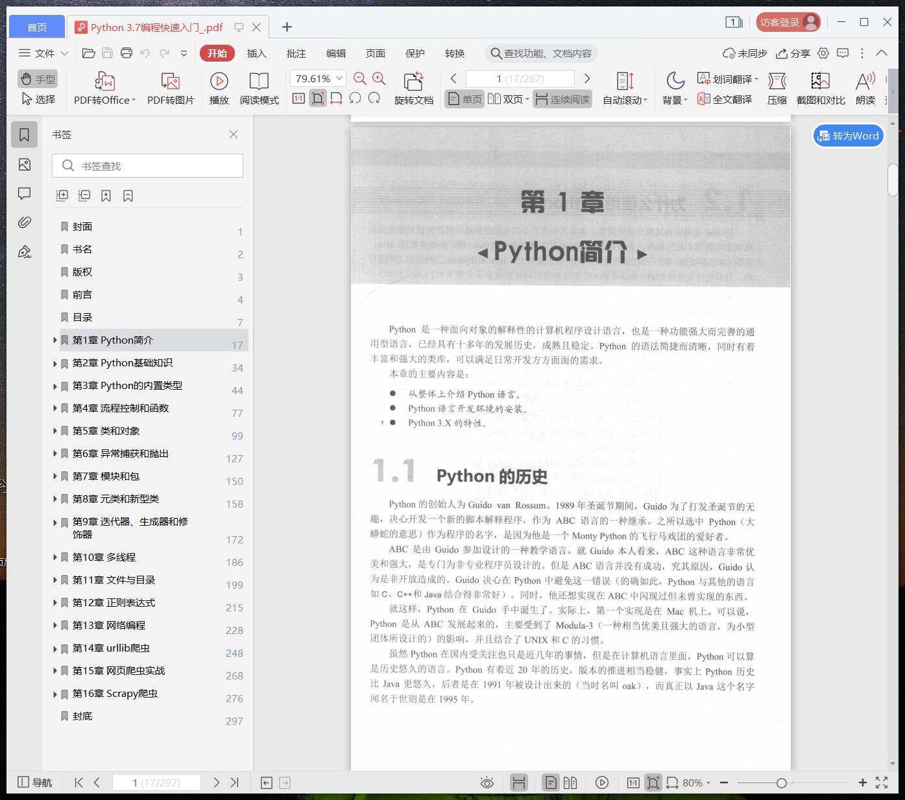
Task: Open the 插入 ribbon tab
Action: click(x=257, y=53)
